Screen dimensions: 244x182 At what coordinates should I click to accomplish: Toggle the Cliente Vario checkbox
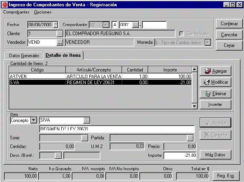click(x=182, y=34)
